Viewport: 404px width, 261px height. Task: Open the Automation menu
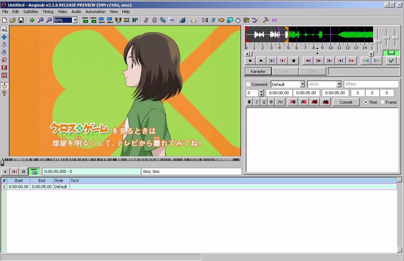coord(96,12)
